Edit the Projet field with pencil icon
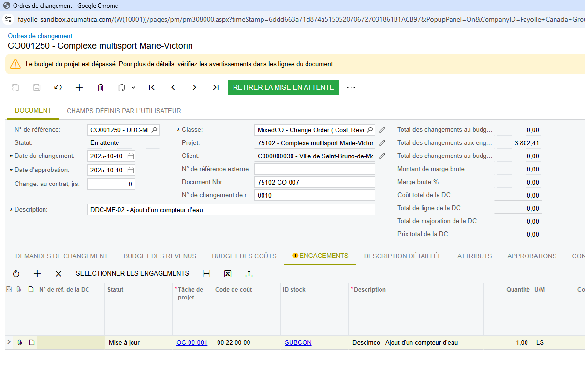The height and width of the screenshot is (384, 585). click(x=382, y=143)
